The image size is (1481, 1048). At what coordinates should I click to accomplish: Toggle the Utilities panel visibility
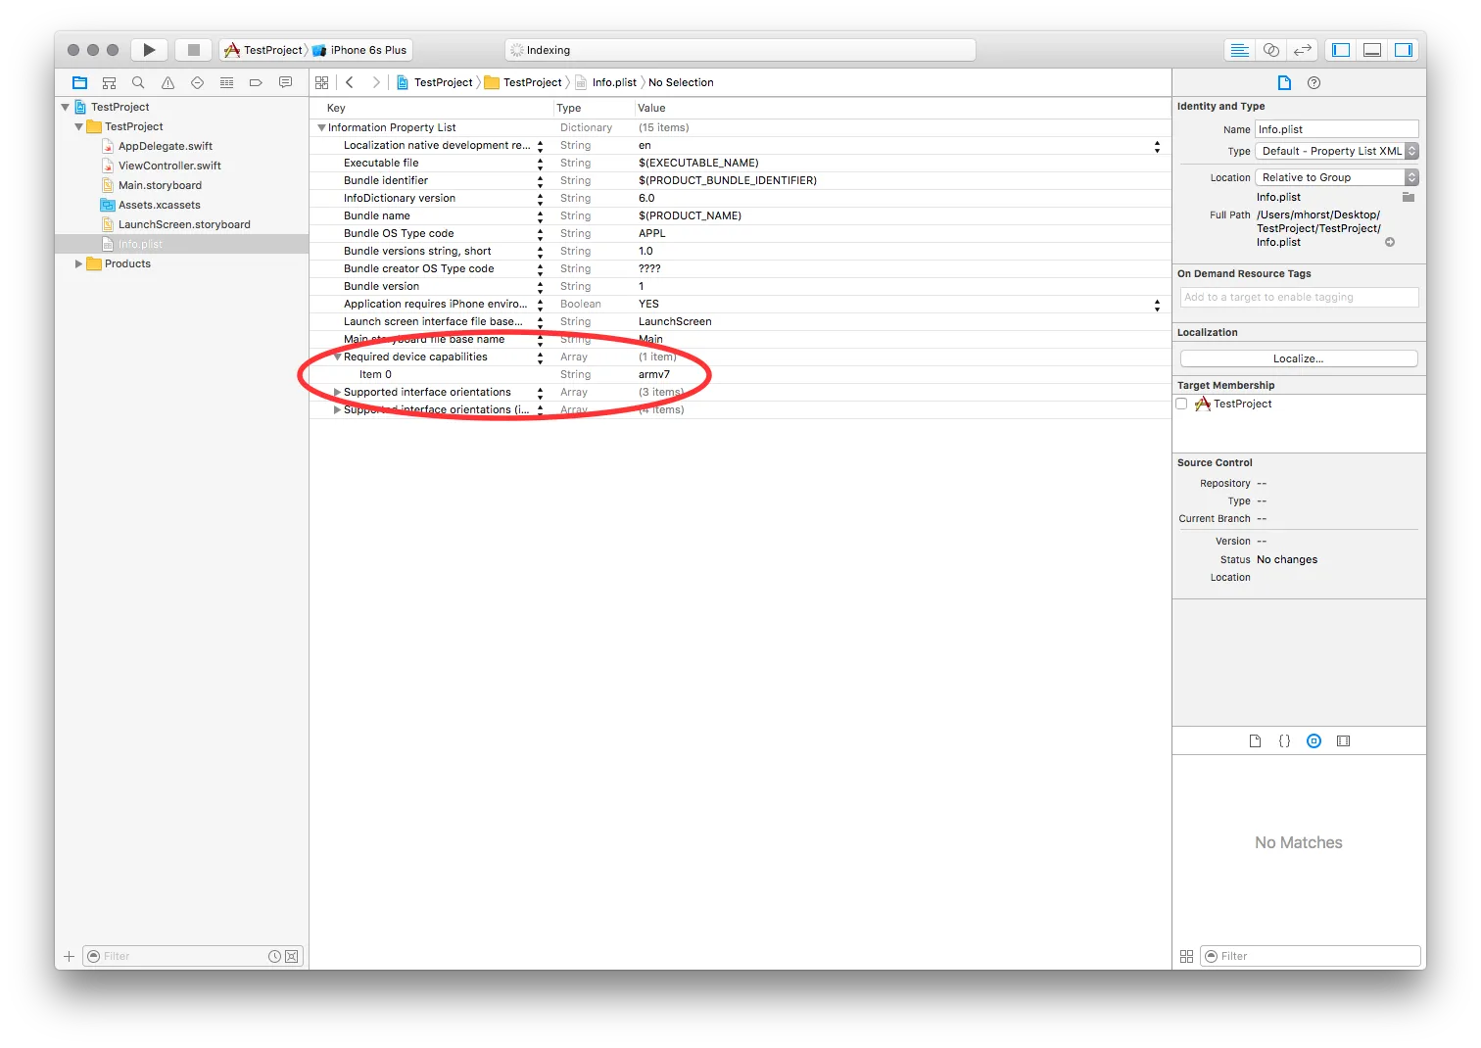(1404, 50)
